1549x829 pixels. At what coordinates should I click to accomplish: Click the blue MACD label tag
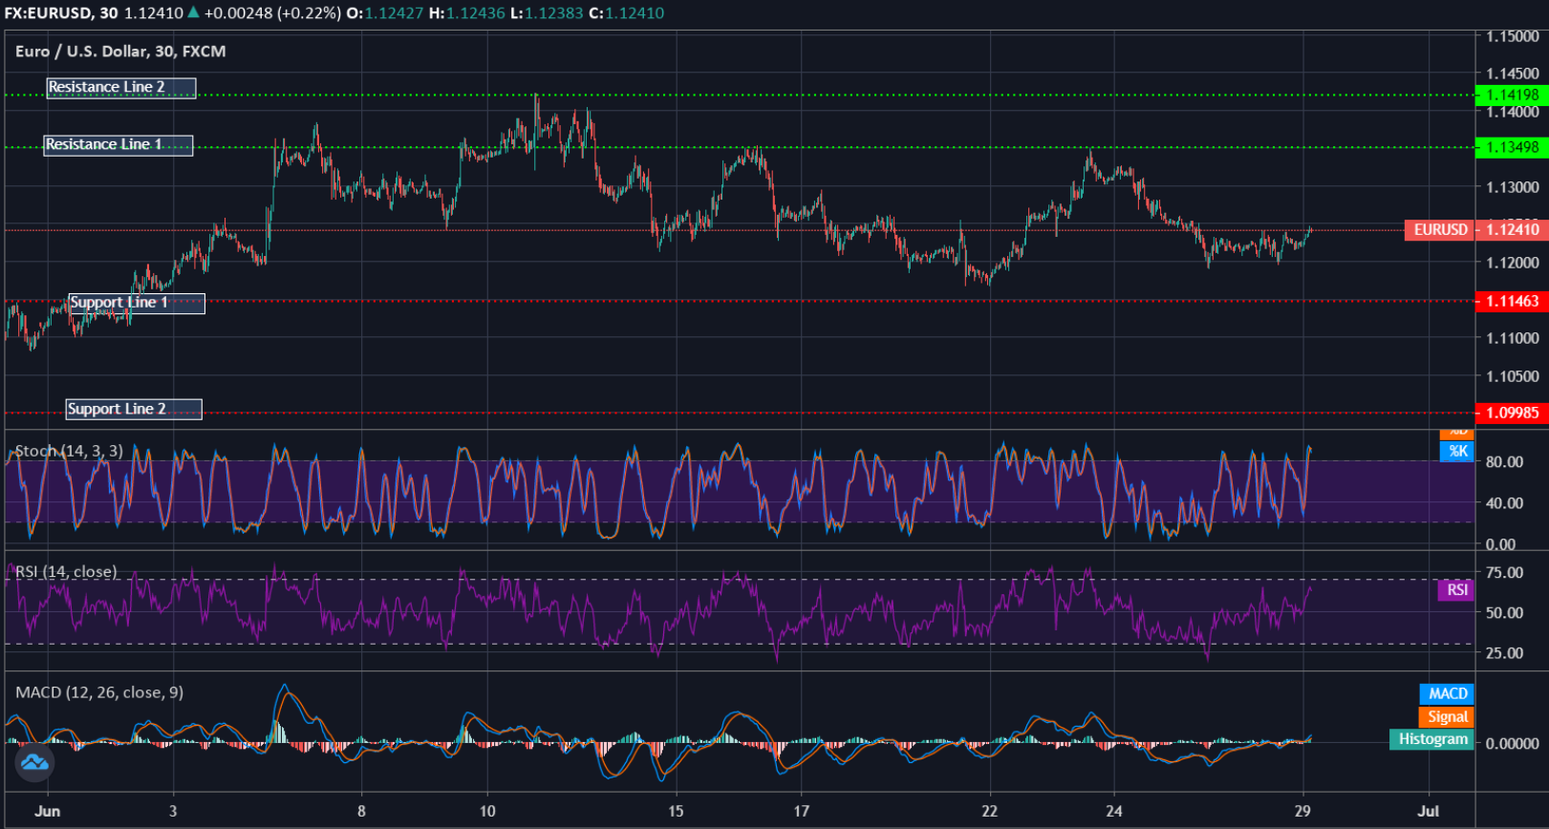point(1448,693)
